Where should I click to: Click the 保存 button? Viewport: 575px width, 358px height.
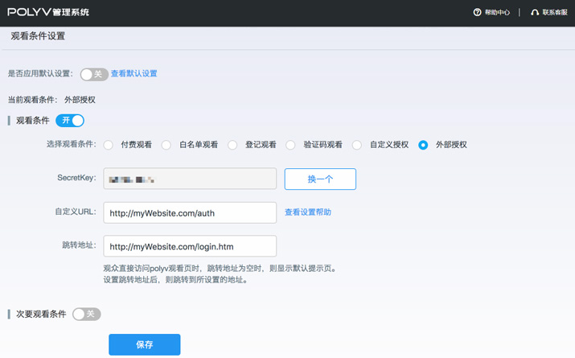point(144,344)
